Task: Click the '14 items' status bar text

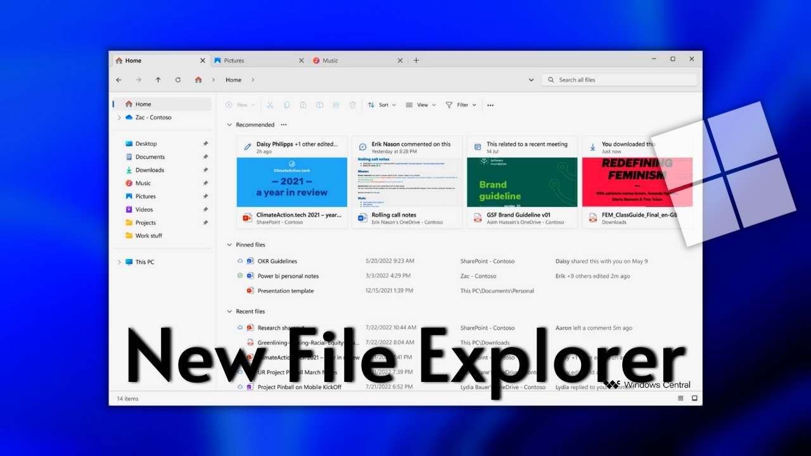Action: 128,398
